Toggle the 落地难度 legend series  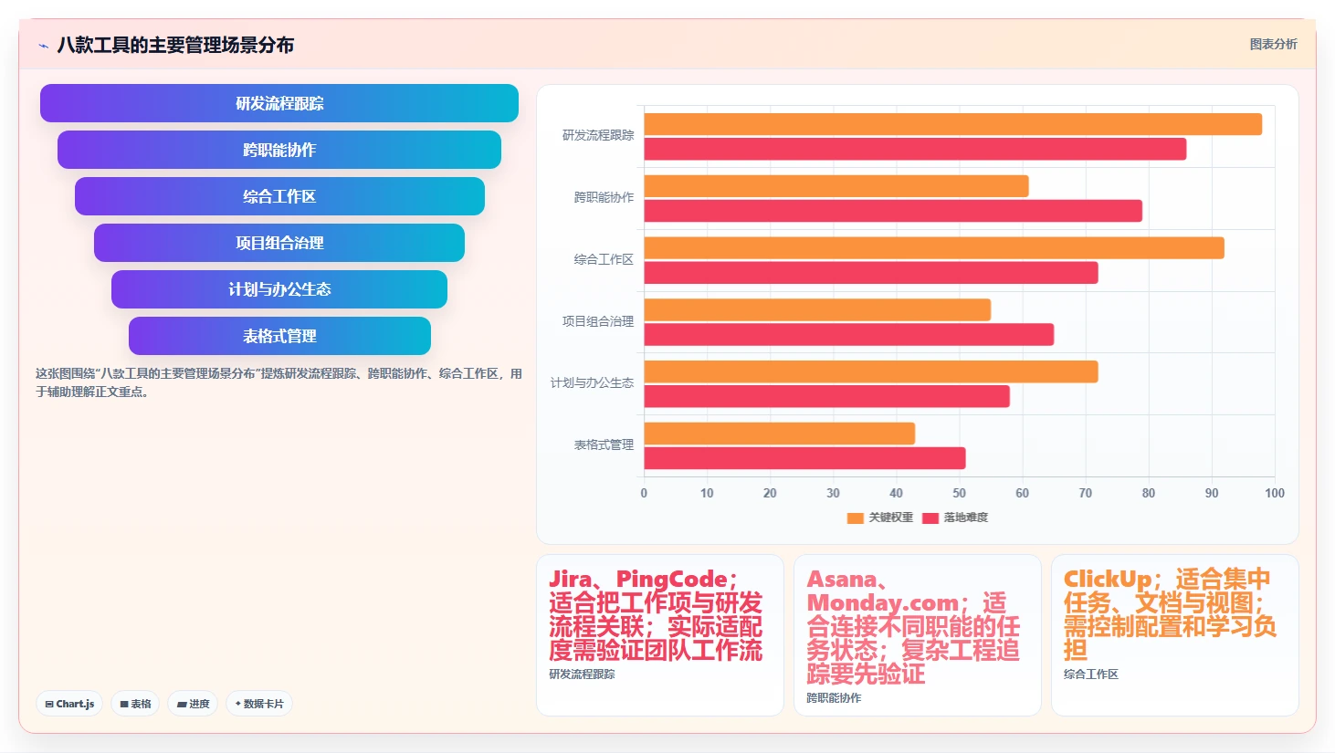point(955,518)
